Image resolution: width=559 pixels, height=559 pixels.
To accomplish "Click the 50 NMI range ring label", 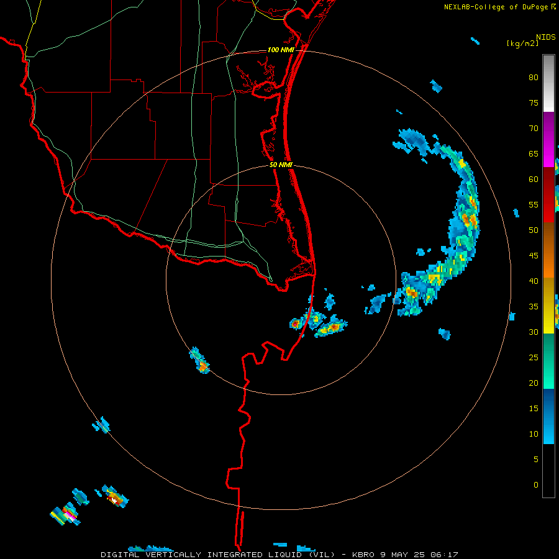I will point(281,165).
